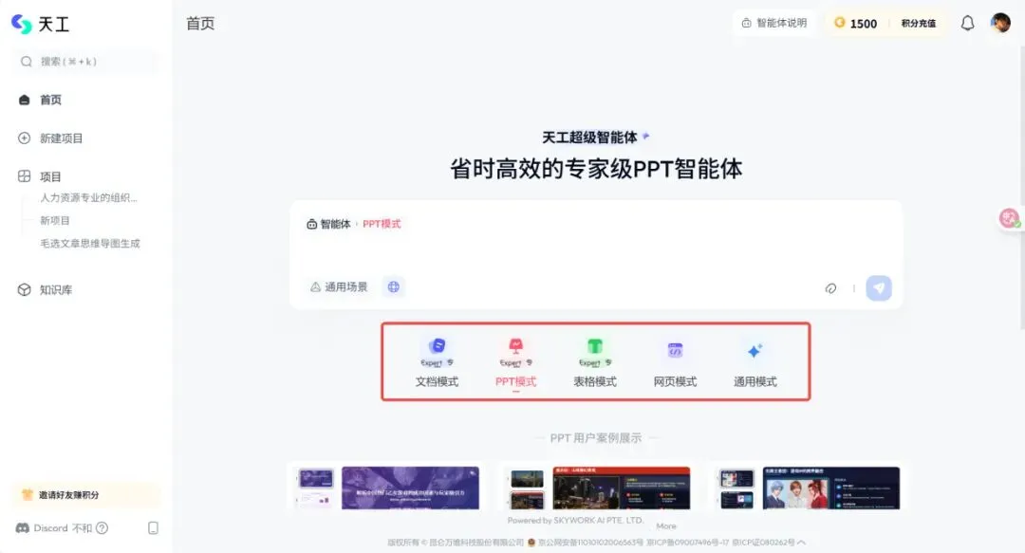Viewport: 1025px width, 553px height.
Task: Click the 知识库 cube icon
Action: pyautogui.click(x=24, y=289)
